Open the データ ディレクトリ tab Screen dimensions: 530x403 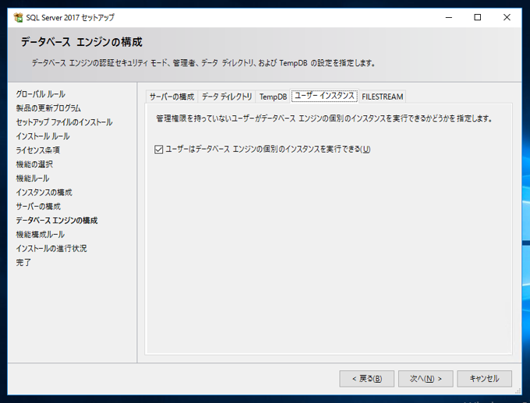point(227,97)
